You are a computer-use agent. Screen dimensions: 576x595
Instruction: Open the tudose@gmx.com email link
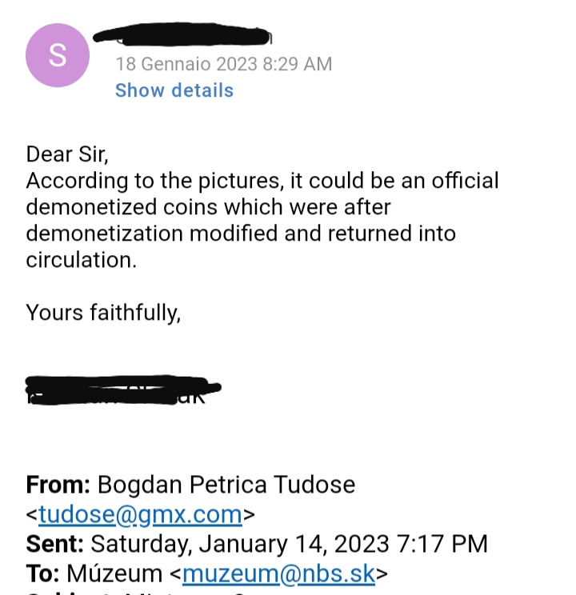(140, 514)
